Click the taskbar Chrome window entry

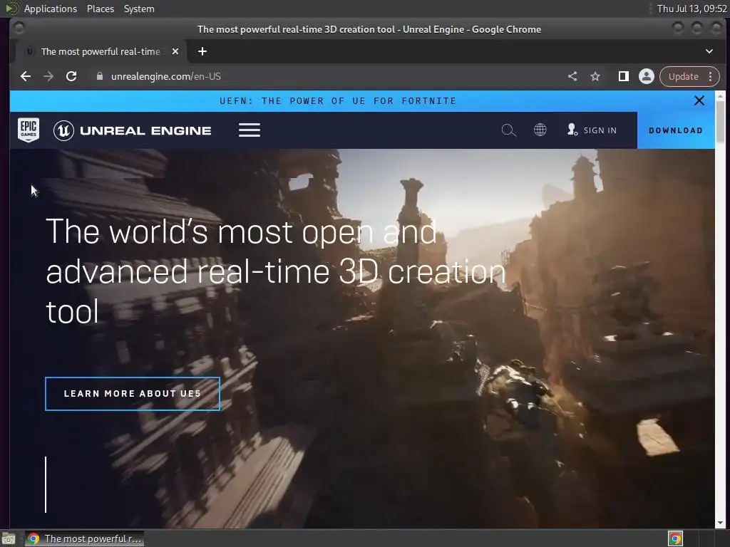pyautogui.click(x=84, y=538)
